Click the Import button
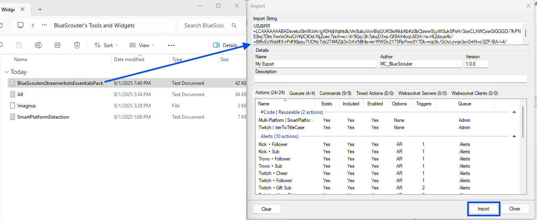 (483, 209)
